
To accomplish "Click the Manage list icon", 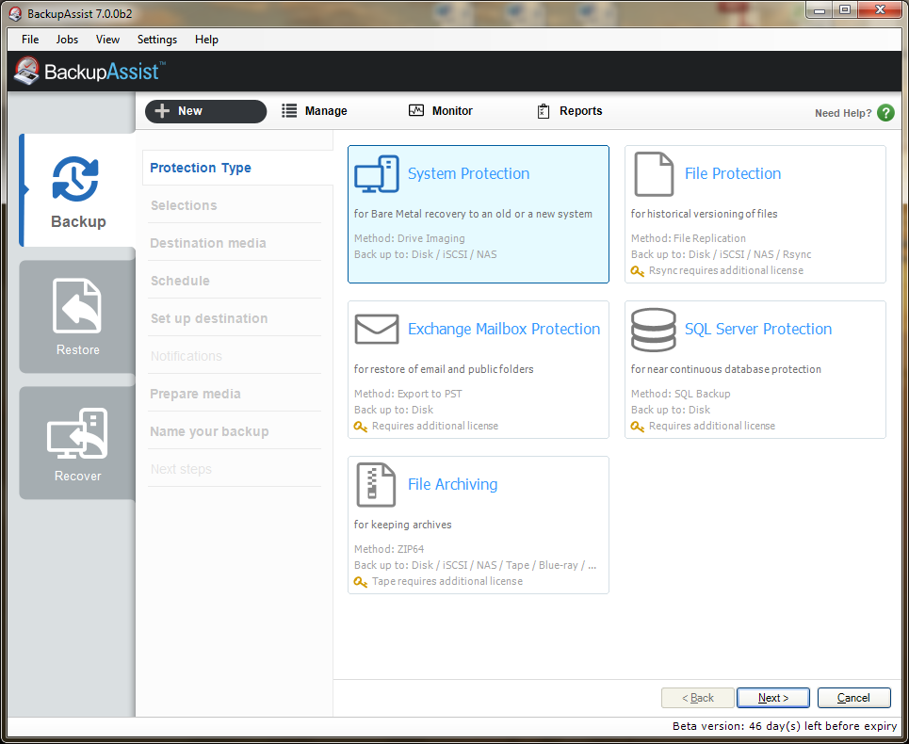I will pos(289,111).
